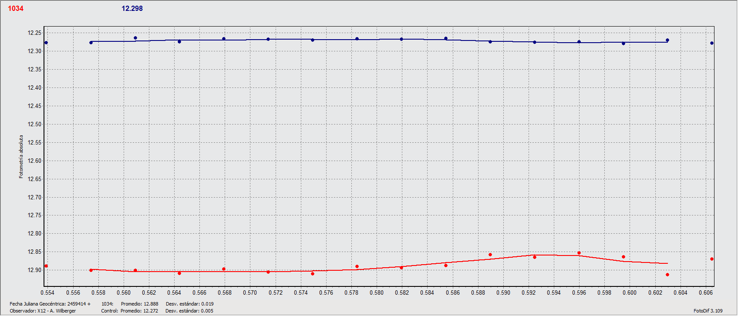This screenshot has height=316, width=738.
Task: Click the "12.65" y-axis label
Action: coord(35,179)
